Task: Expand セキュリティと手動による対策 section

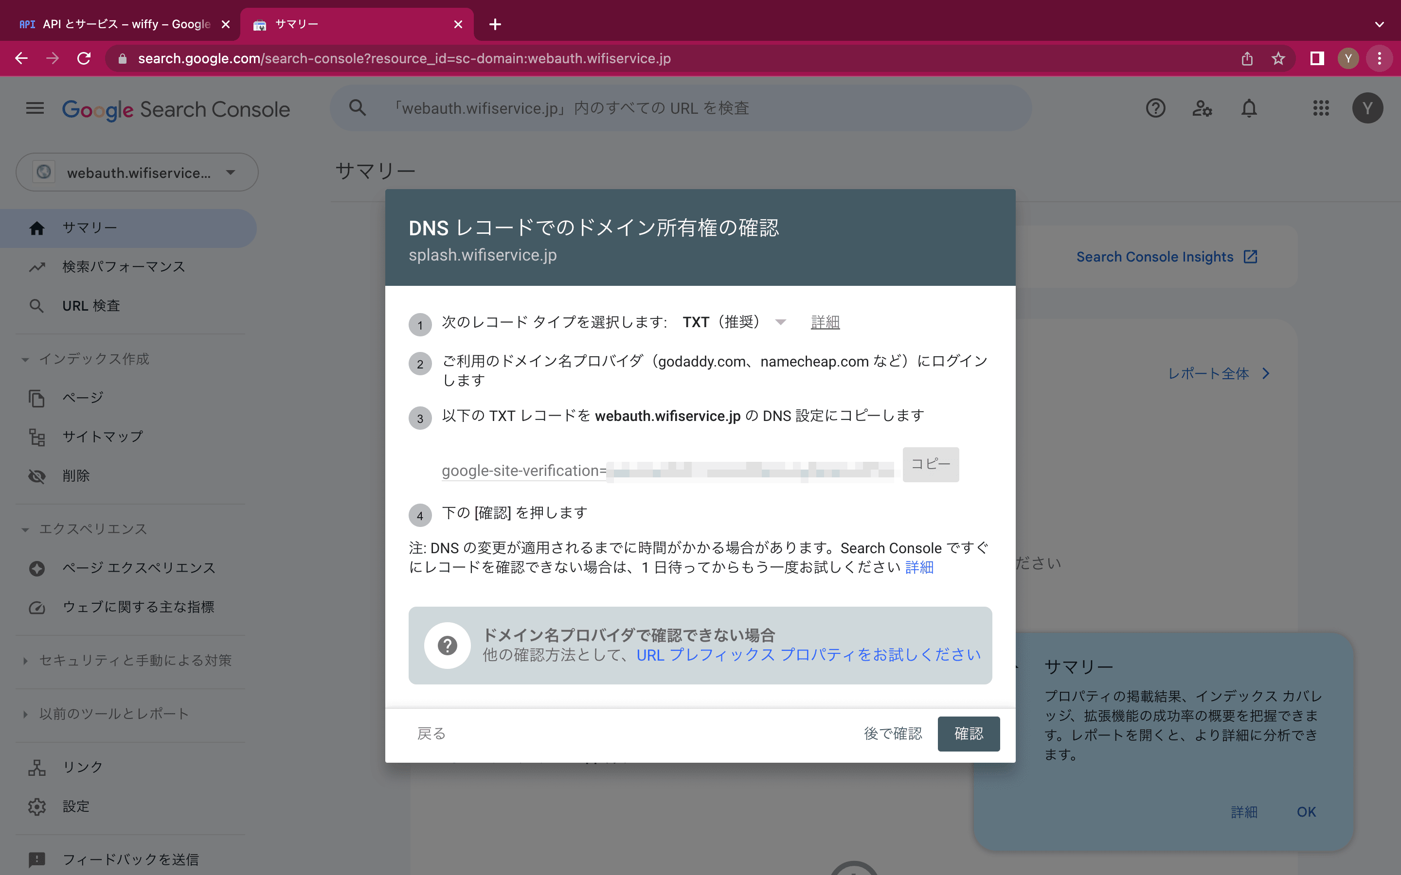Action: [128, 660]
